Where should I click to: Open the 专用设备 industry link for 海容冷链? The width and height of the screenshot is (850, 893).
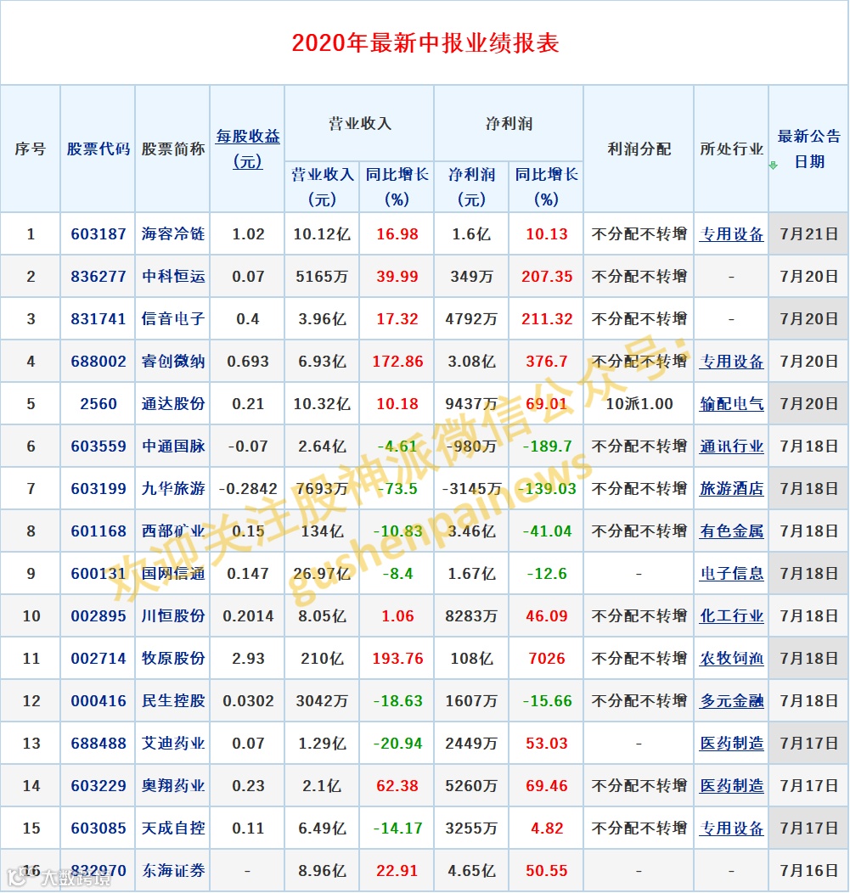coord(731,234)
